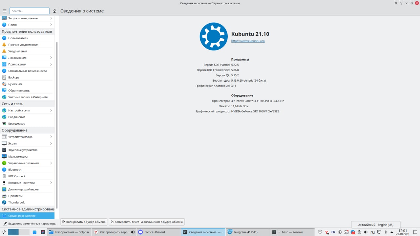Expand Устройства ввода submenu arrow
This screenshot has width=420, height=236.
click(x=51, y=137)
